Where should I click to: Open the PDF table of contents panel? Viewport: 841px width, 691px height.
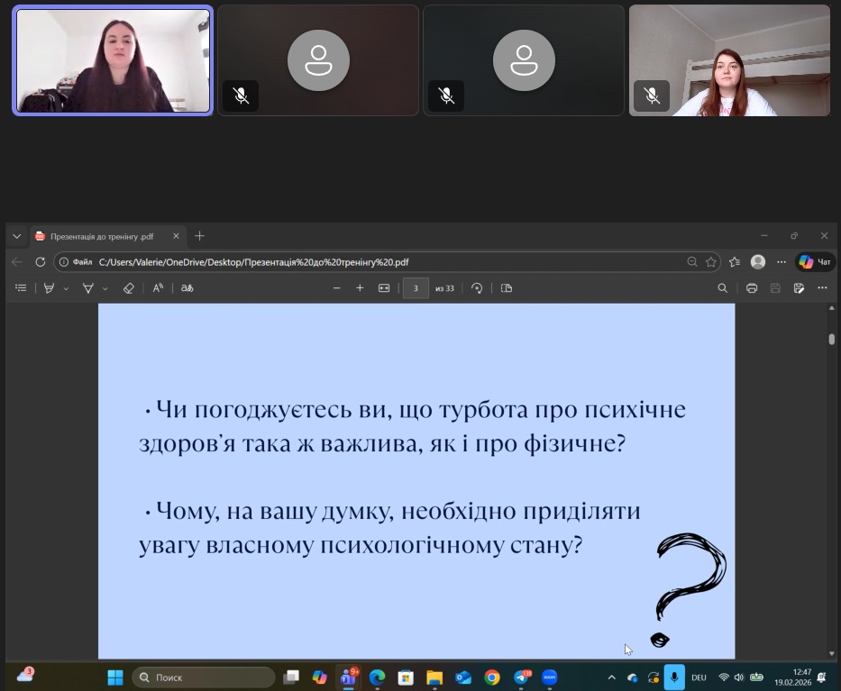pos(21,288)
